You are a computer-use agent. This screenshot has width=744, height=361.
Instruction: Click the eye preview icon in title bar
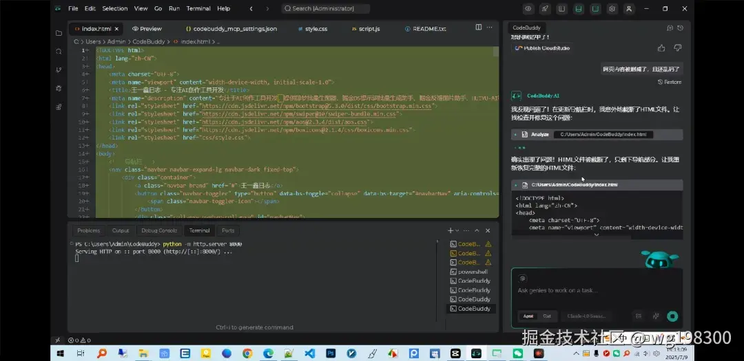(528, 8)
